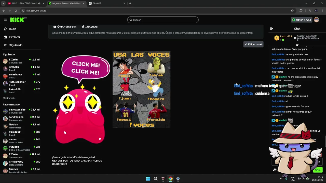Open the TechiesSenior followed channel

[x=21, y=83]
